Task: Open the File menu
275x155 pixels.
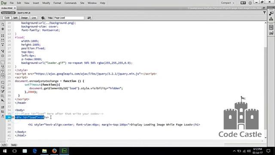Action: click(x=12, y=3)
